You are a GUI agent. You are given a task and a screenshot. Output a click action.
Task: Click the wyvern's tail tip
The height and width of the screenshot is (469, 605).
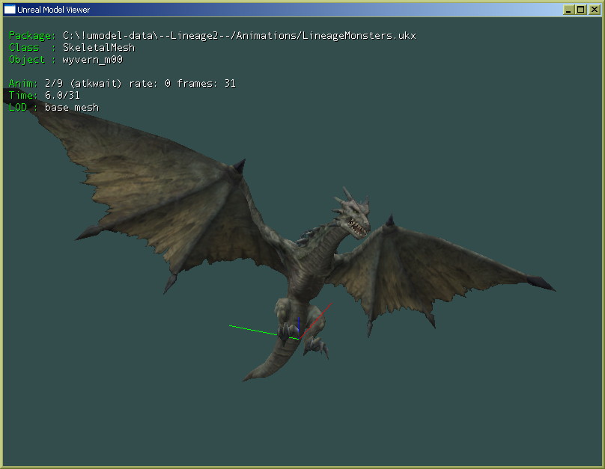click(x=248, y=377)
